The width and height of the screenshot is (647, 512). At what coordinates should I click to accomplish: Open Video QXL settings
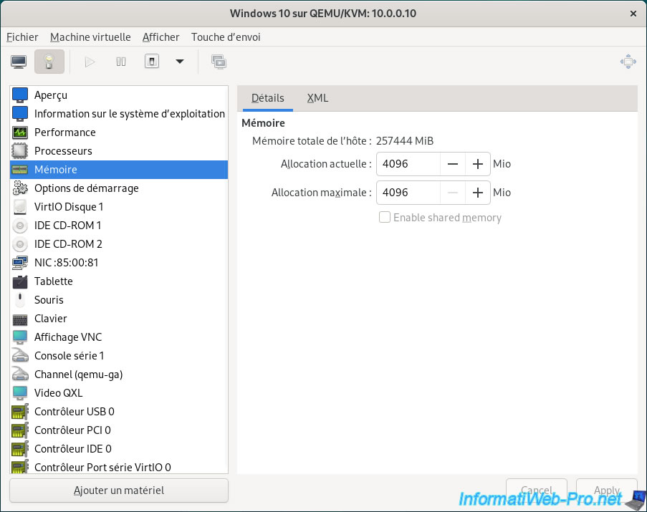(119, 393)
